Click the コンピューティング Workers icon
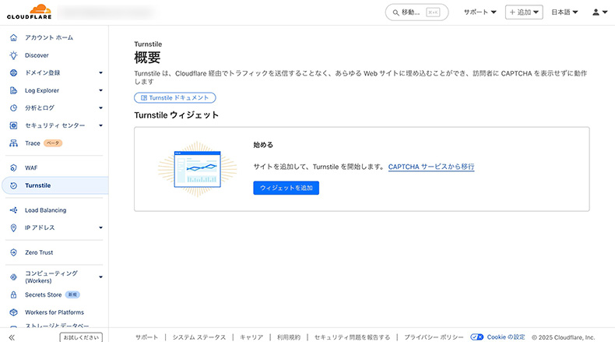The height and width of the screenshot is (342, 615). pos(13,277)
